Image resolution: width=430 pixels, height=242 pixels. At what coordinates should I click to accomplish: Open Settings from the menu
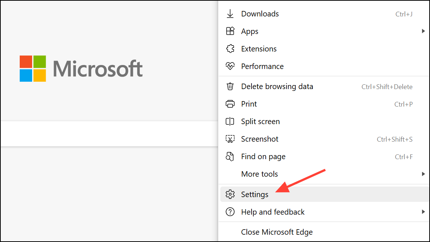click(255, 194)
